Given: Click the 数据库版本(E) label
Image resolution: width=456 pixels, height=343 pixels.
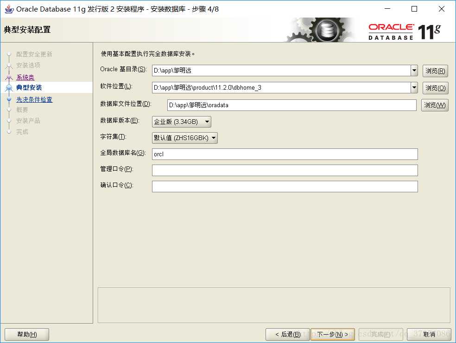Looking at the screenshot, I should 120,121.
